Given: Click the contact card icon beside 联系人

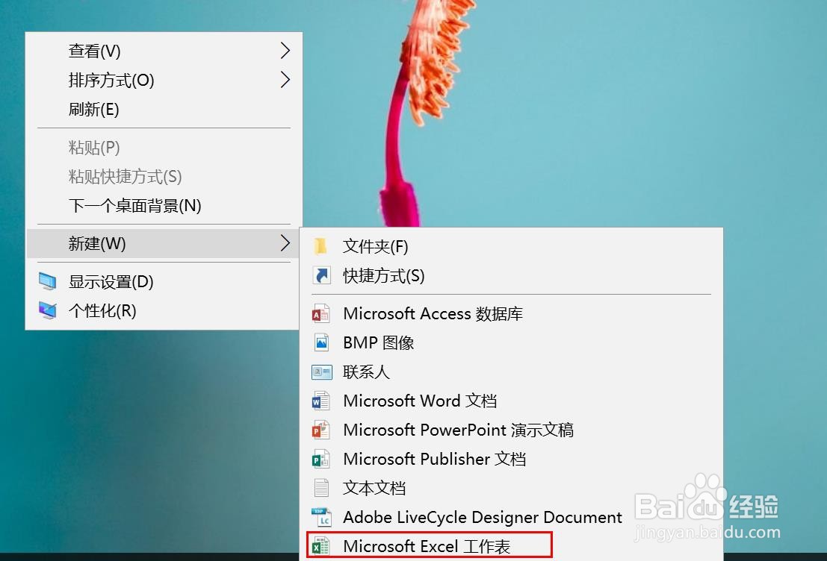Looking at the screenshot, I should pos(321,372).
